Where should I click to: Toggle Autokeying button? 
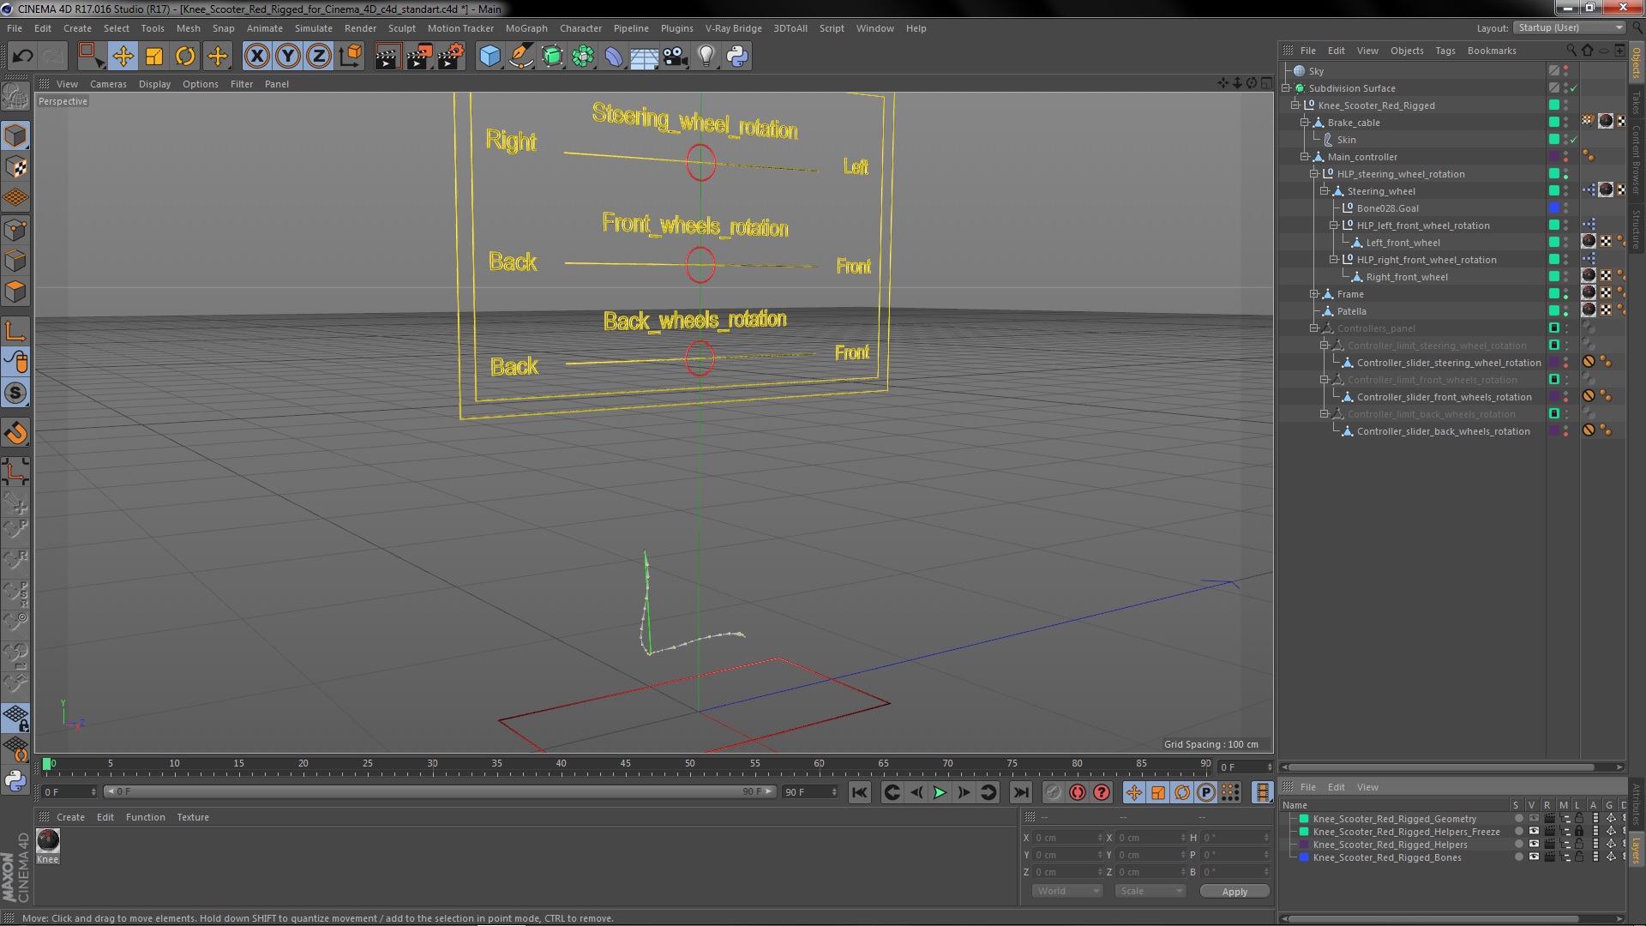click(x=1078, y=792)
